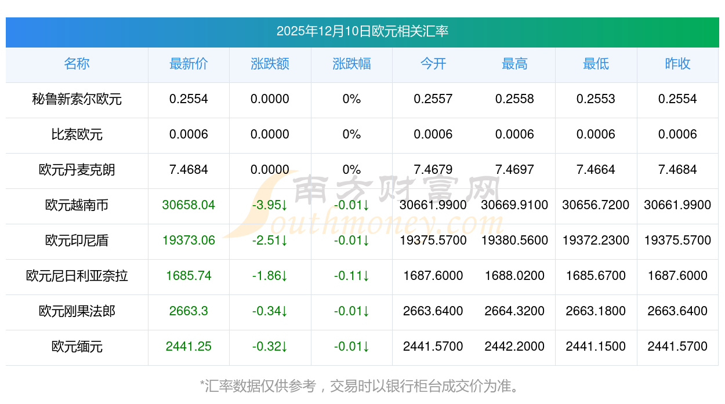This screenshot has height=404, width=725.
Task: Click the 欧元尼日利亚奈拉 currency name
Action: pyautogui.click(x=77, y=276)
